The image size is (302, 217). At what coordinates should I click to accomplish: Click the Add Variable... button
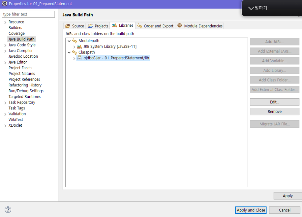275,61
